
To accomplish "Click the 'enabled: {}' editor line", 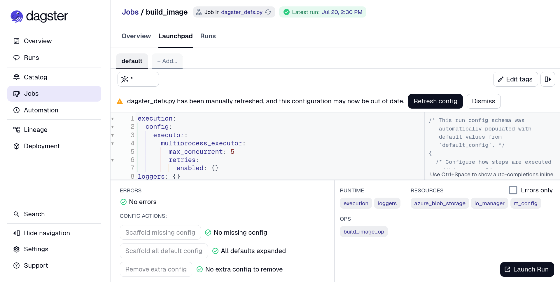I will pyautogui.click(x=197, y=168).
